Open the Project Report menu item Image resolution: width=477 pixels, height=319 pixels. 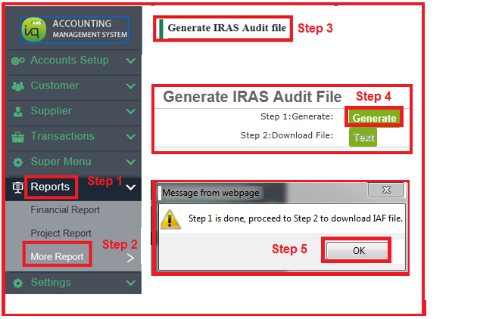click(61, 234)
